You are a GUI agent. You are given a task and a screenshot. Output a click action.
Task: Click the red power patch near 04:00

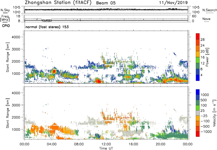[x=54, y=71]
